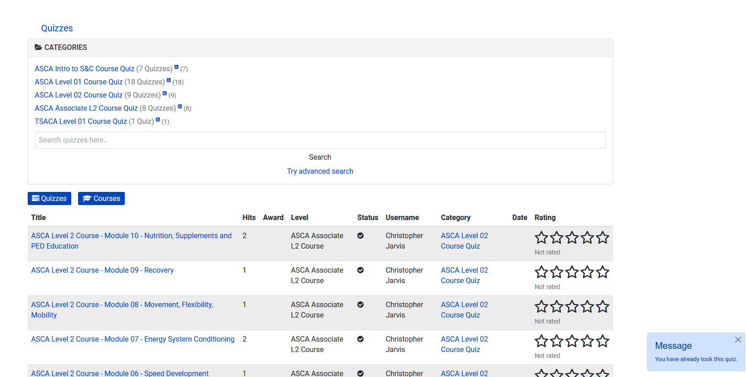
Task: Sort table by Hits column header
Action: point(249,217)
